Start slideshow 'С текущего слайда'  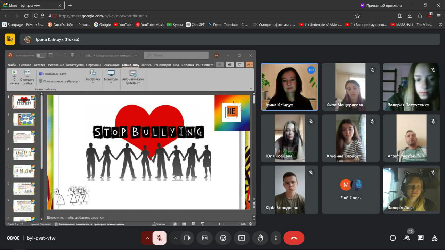[27, 77]
